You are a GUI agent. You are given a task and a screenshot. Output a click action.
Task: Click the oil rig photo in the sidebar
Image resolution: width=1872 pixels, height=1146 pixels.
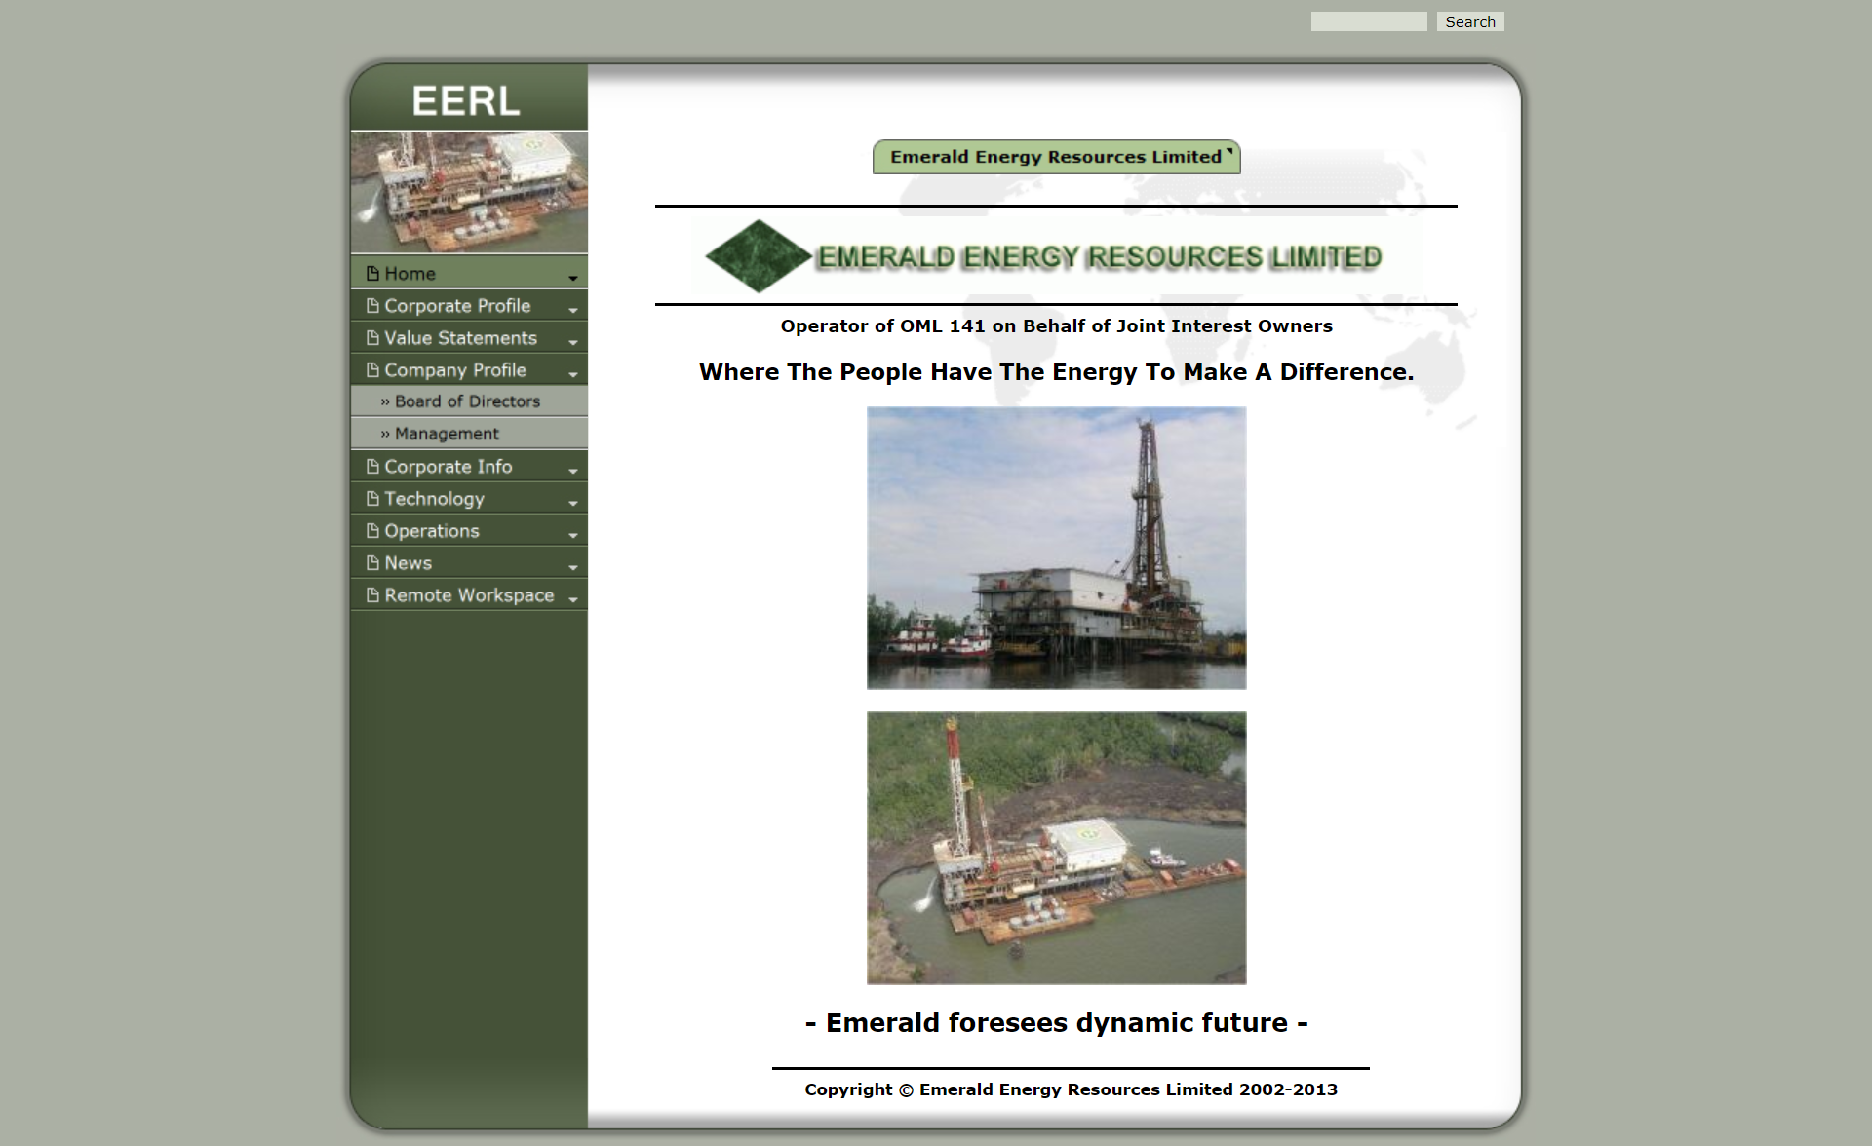point(469,192)
